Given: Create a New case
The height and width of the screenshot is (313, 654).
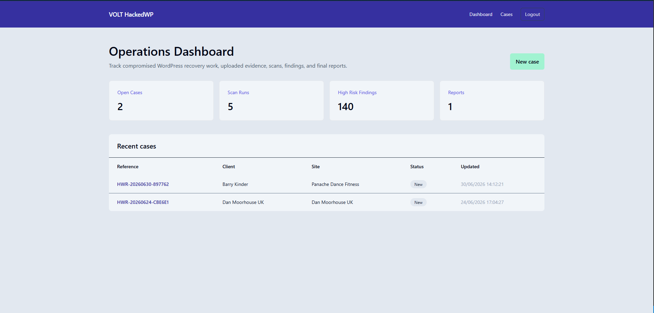Looking at the screenshot, I should point(527,62).
